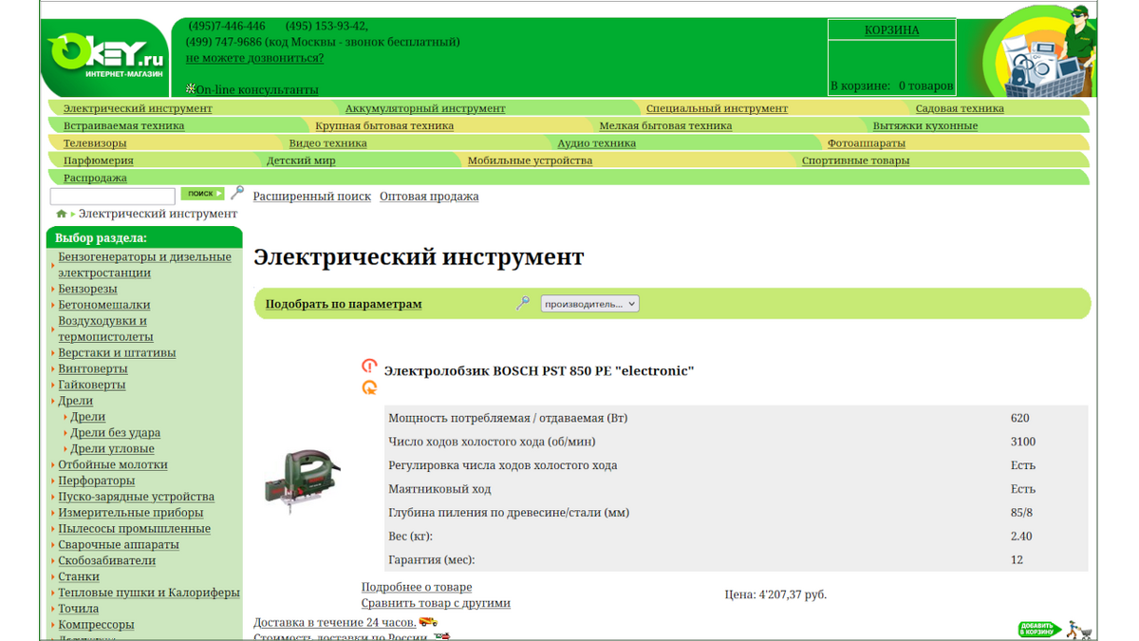Select Измерительные приборы in sidebar

(x=131, y=513)
